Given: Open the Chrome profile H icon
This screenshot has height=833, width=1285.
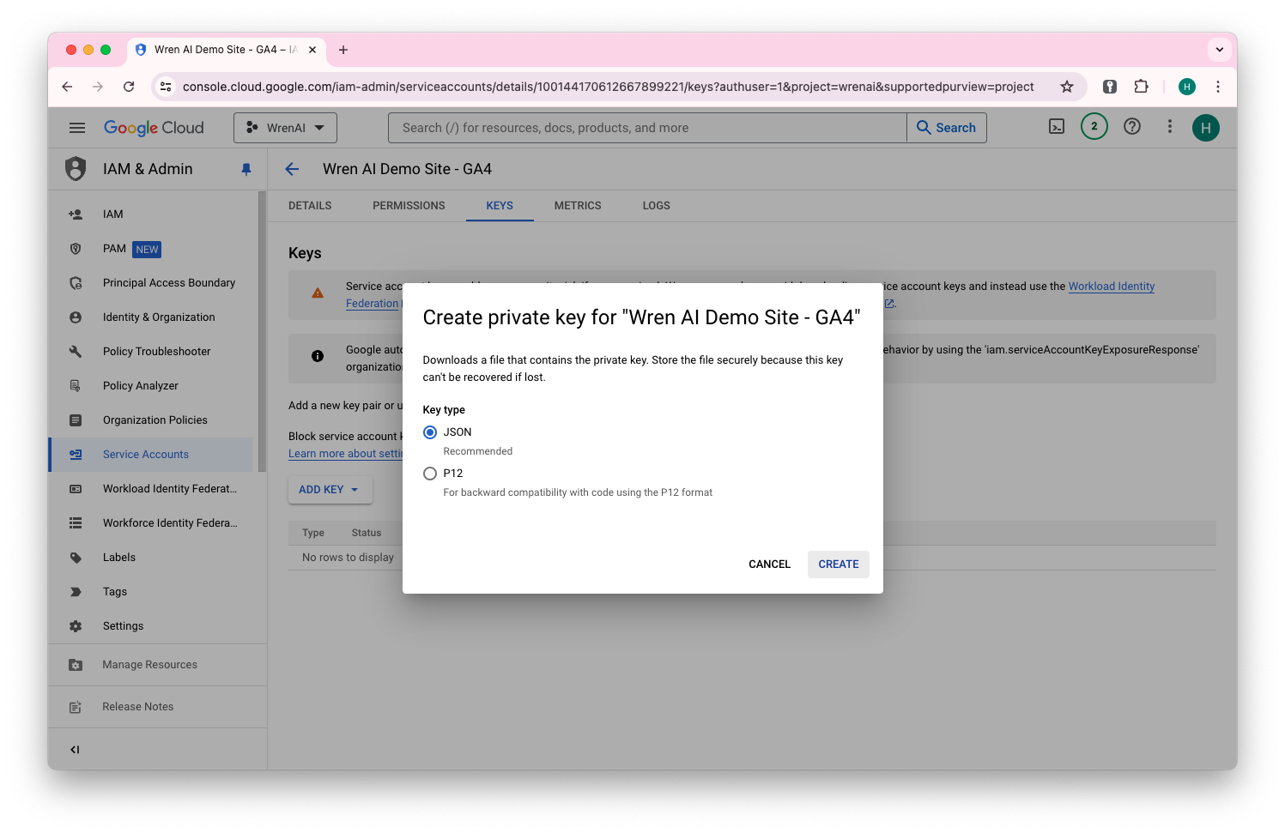Looking at the screenshot, I should coord(1187,87).
